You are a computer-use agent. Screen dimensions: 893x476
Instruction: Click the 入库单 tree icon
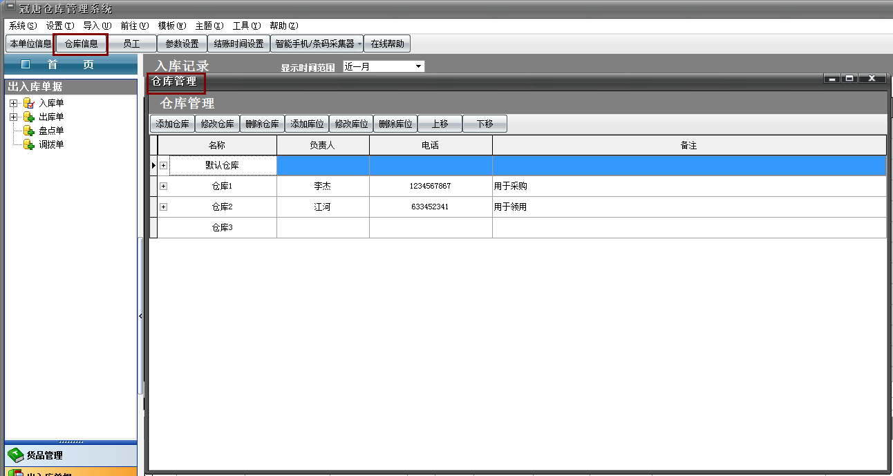(28, 104)
